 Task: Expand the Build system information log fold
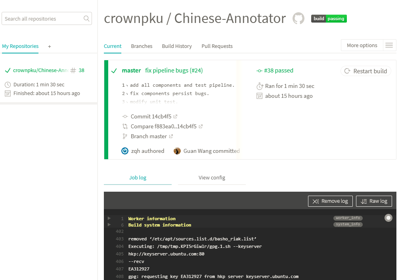point(109,225)
